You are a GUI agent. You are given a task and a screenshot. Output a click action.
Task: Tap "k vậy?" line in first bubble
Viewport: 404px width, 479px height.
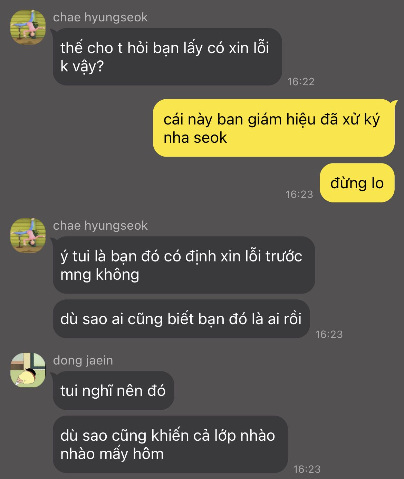tap(82, 67)
